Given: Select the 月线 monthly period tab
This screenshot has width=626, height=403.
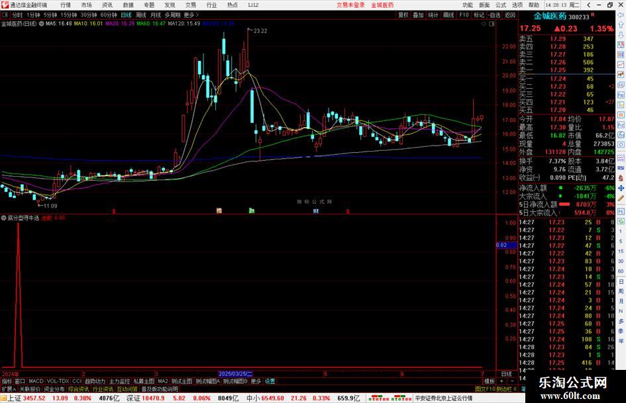Looking at the screenshot, I should point(156,15).
